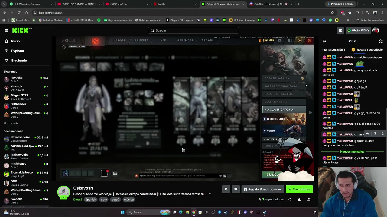
Task: Open iwobeka channel in Siguiendo list
Action: point(26,79)
